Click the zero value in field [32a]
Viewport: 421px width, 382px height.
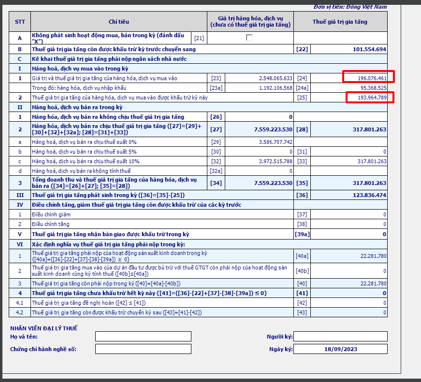pos(291,171)
